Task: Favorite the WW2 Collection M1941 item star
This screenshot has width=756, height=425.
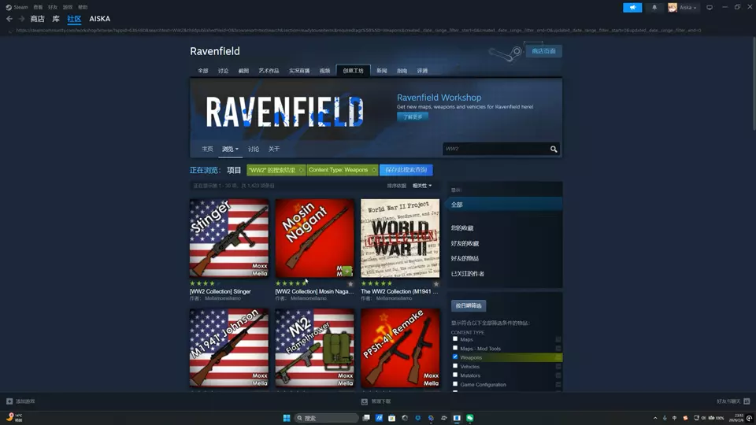Action: pyautogui.click(x=435, y=284)
